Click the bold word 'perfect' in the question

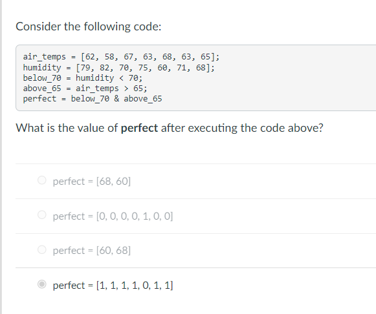pyautogui.click(x=139, y=128)
